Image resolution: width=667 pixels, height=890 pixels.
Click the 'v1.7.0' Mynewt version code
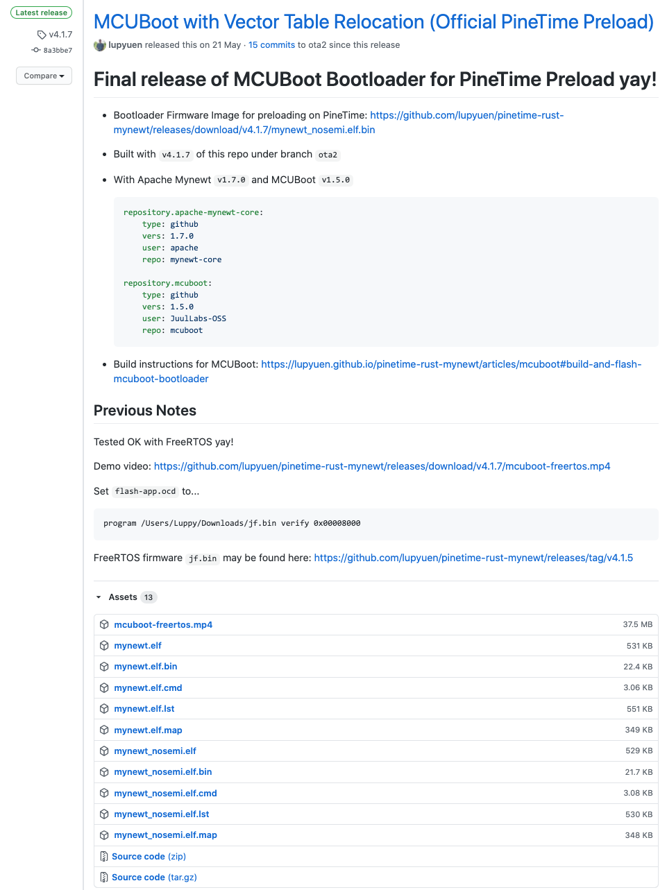231,180
